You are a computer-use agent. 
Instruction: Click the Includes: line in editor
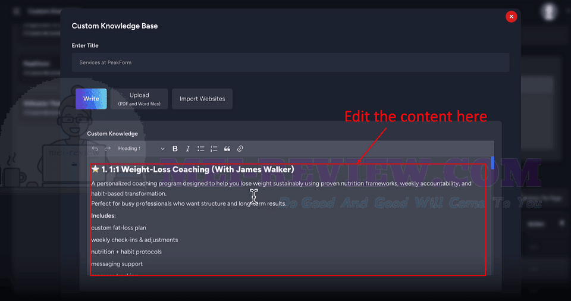pyautogui.click(x=103, y=216)
